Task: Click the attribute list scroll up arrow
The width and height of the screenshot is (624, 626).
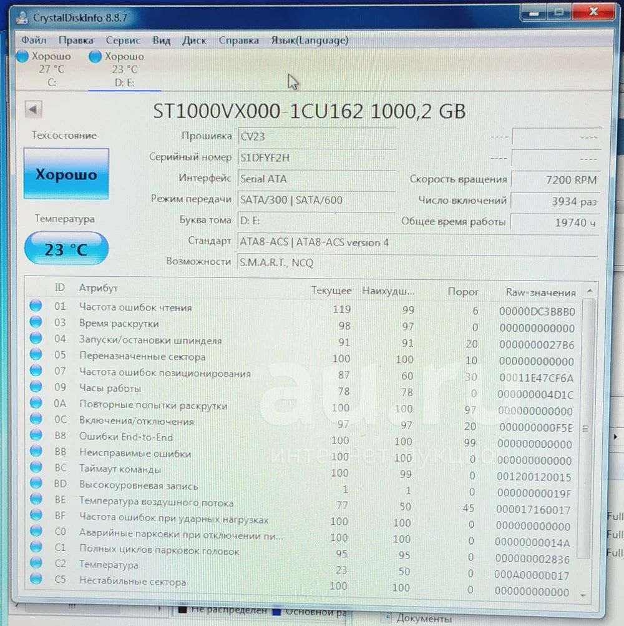Action: pyautogui.click(x=590, y=291)
